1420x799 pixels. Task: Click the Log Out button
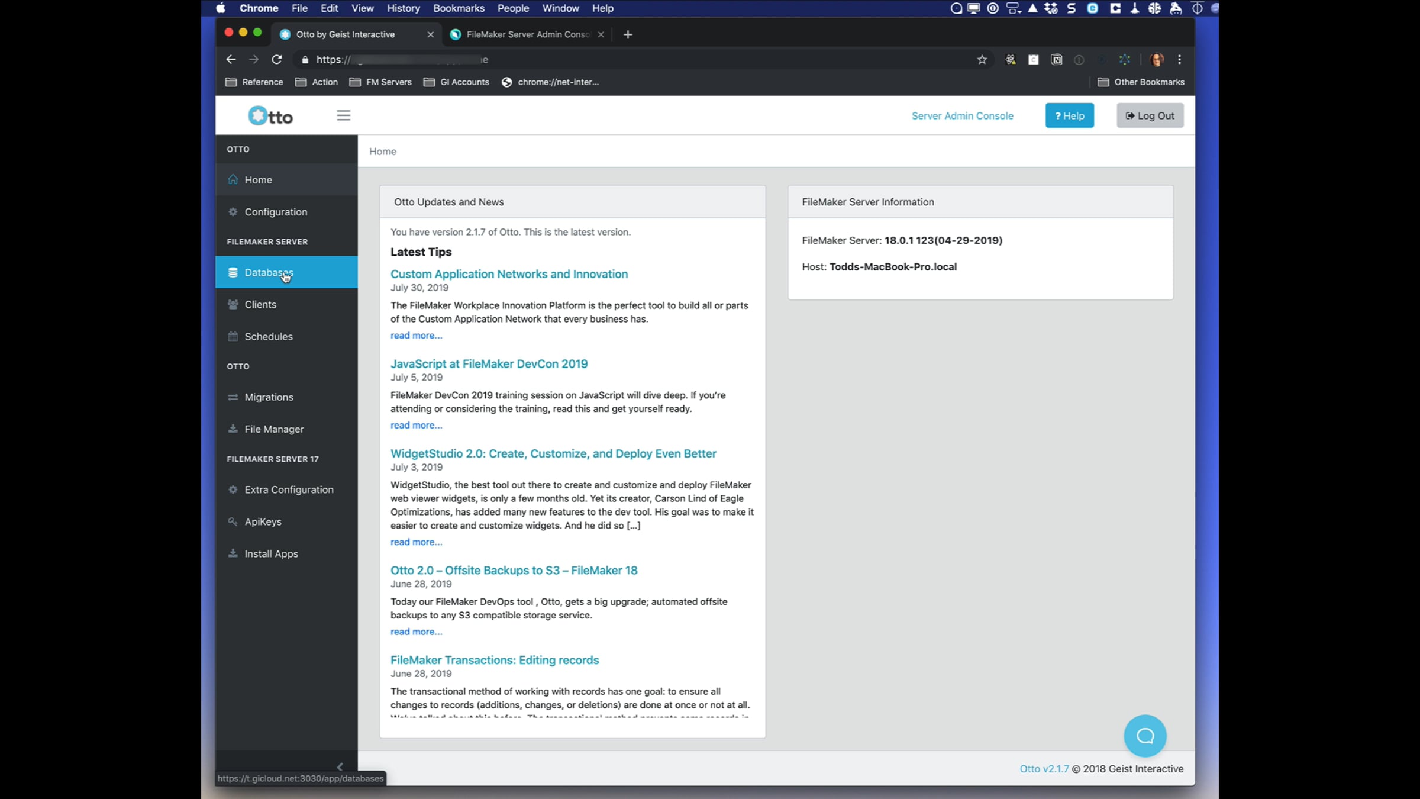(1150, 115)
